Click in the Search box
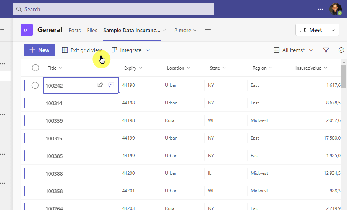Screen dimensions: 347x210 pyautogui.click(x=114, y=9)
